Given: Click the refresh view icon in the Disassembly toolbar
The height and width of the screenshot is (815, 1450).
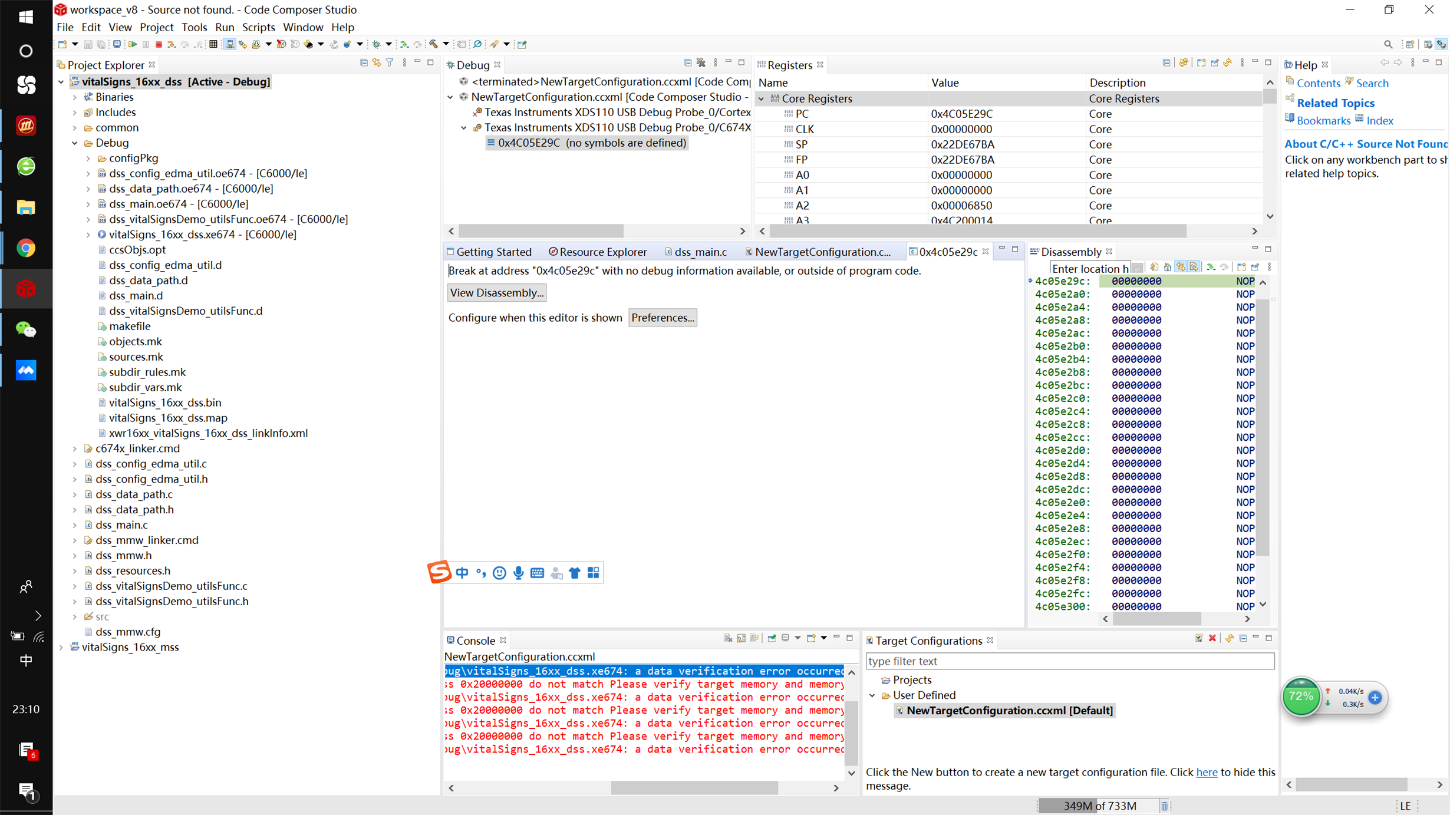Looking at the screenshot, I should (x=1154, y=267).
